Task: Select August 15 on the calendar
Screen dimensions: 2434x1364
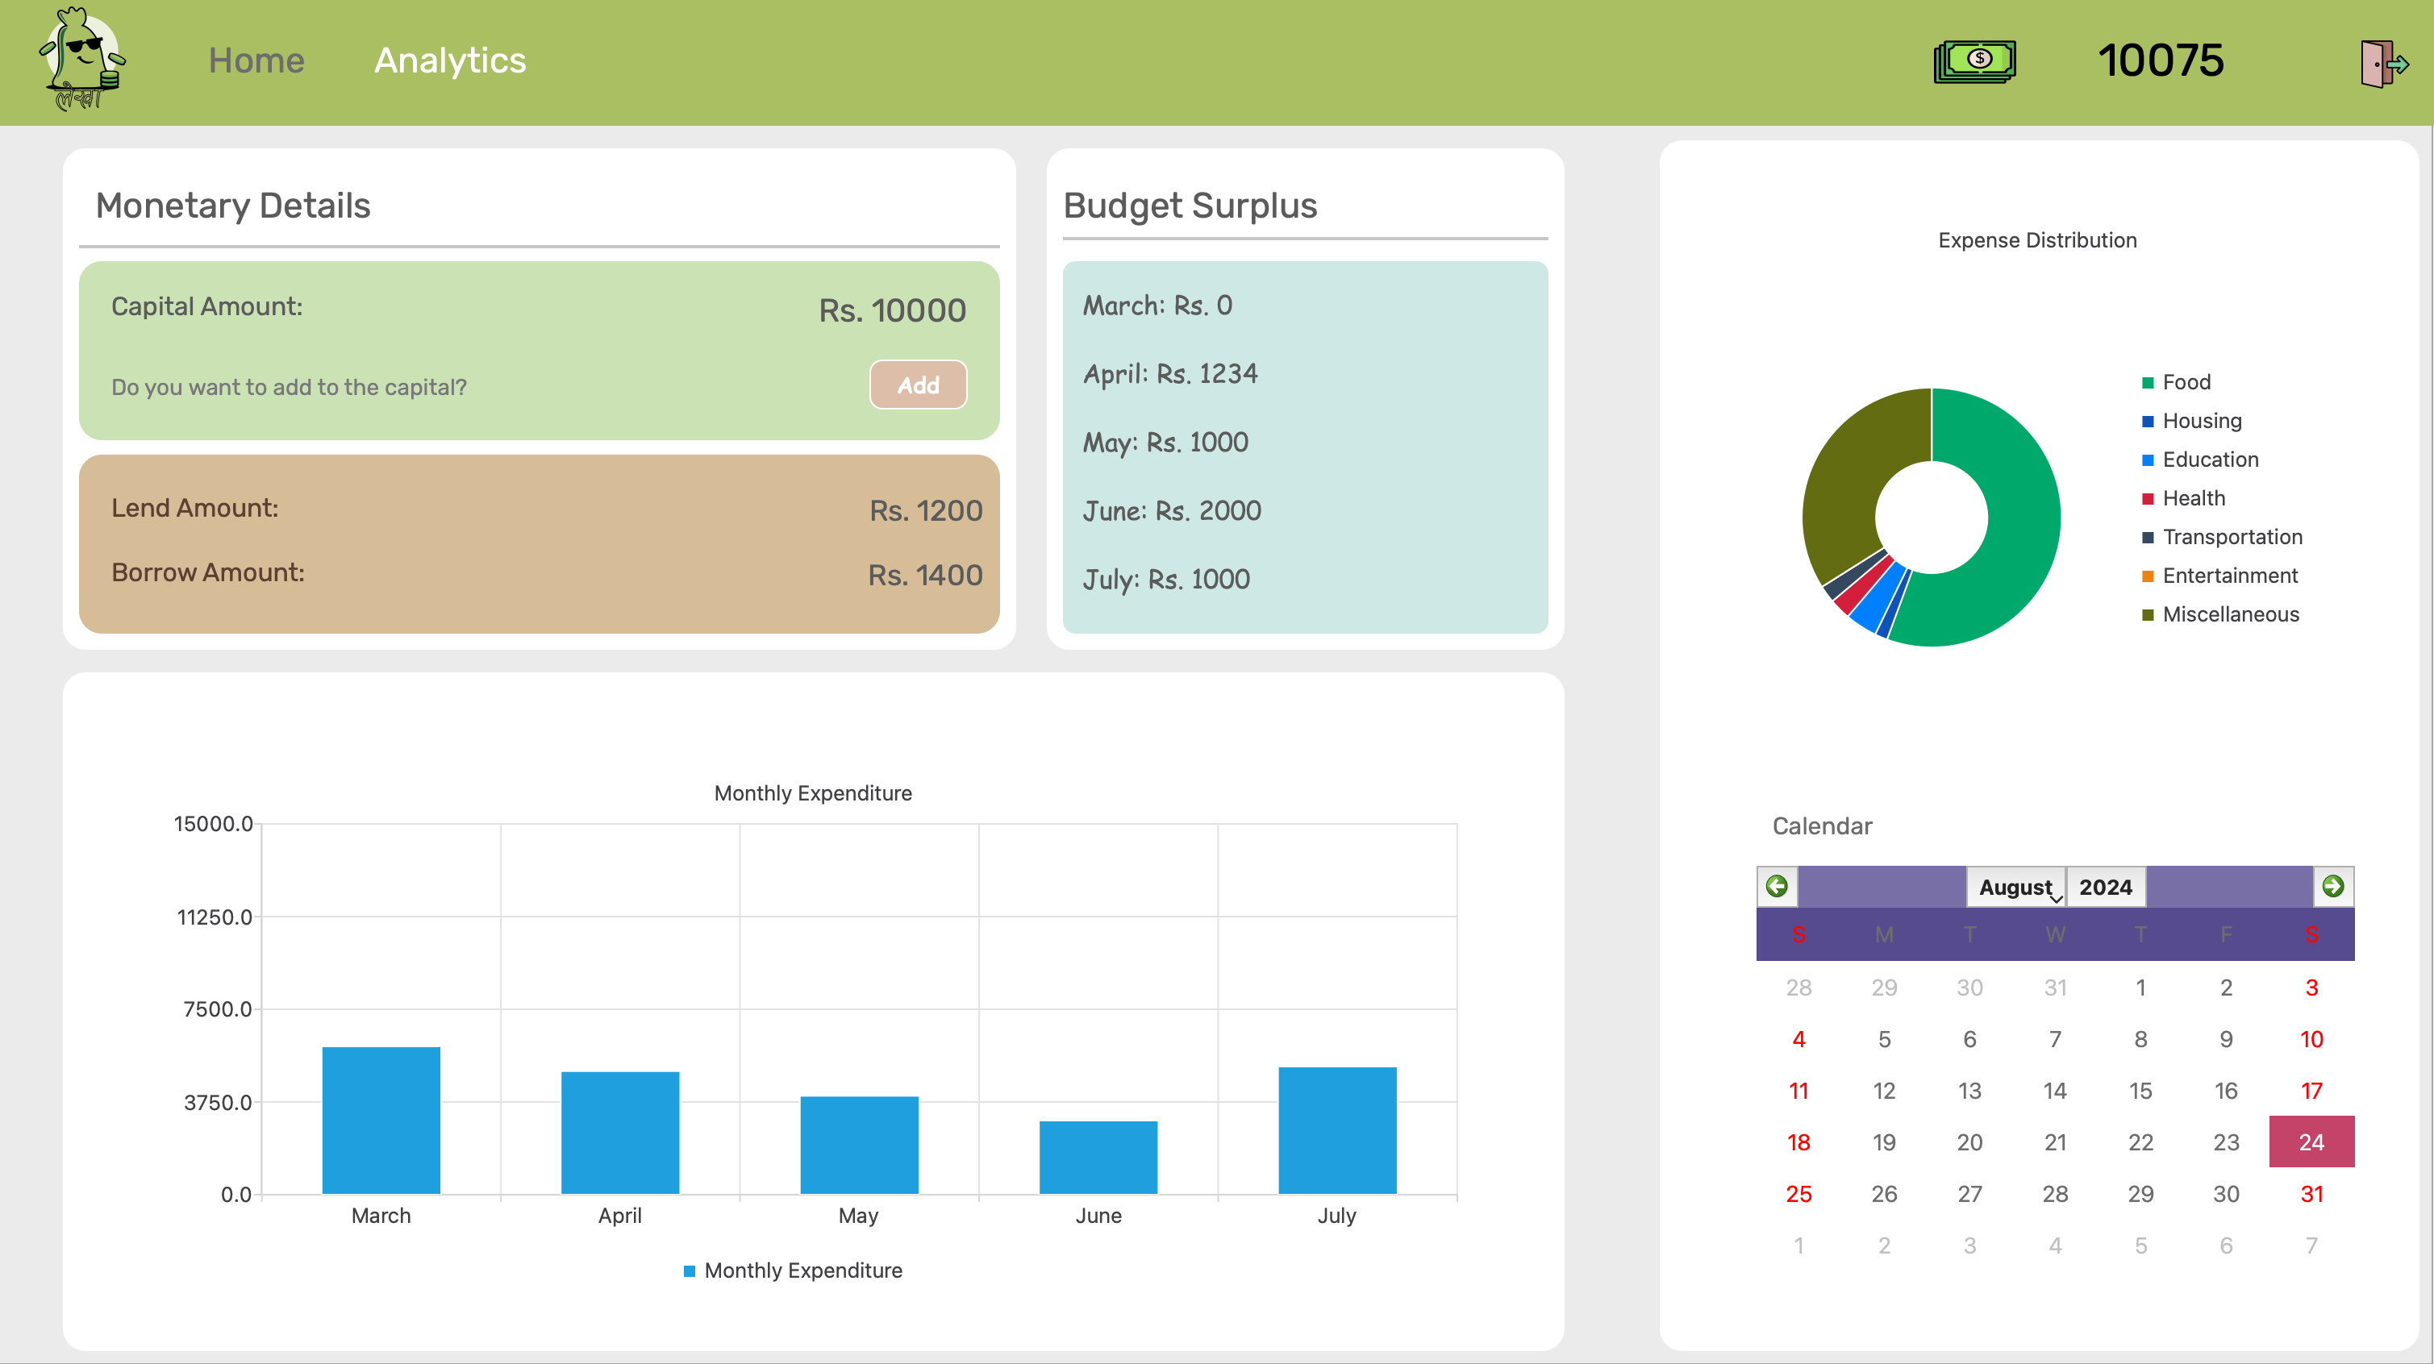Action: point(2141,1090)
